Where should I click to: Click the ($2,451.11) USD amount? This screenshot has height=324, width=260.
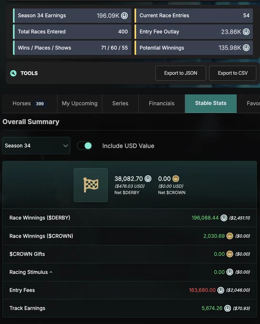240,218
